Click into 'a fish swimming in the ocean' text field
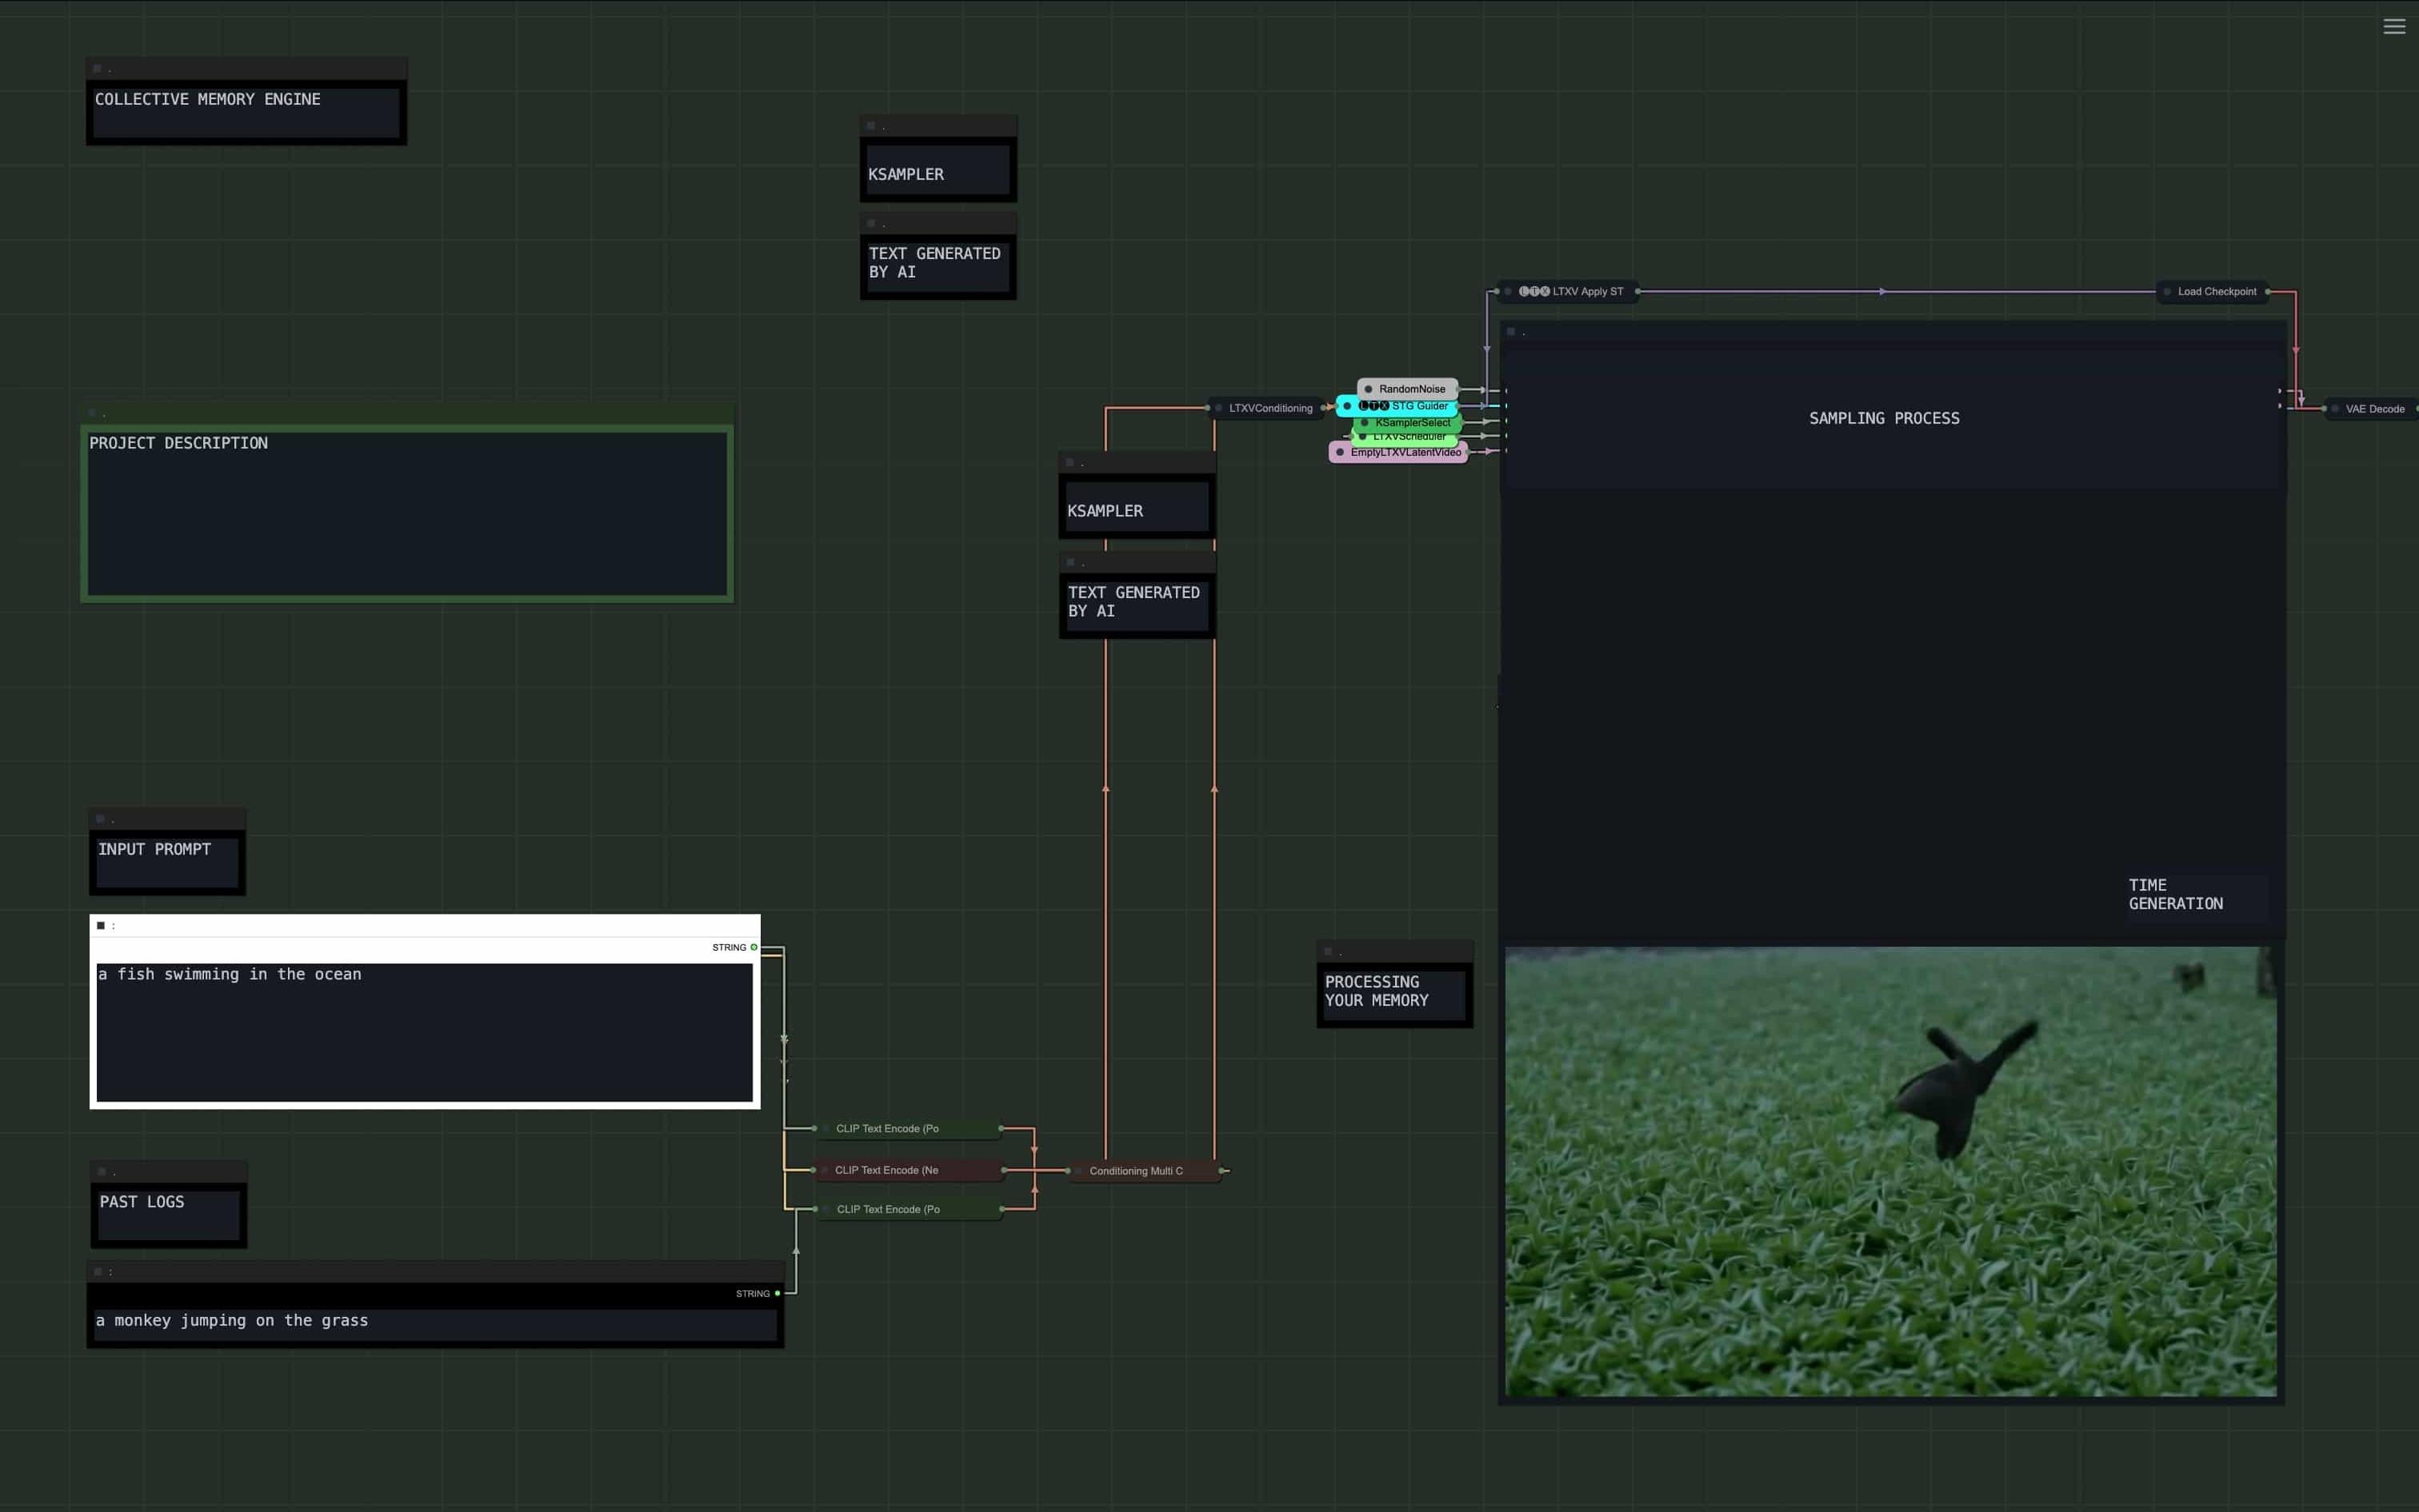The height and width of the screenshot is (1512, 2419). (424, 1031)
